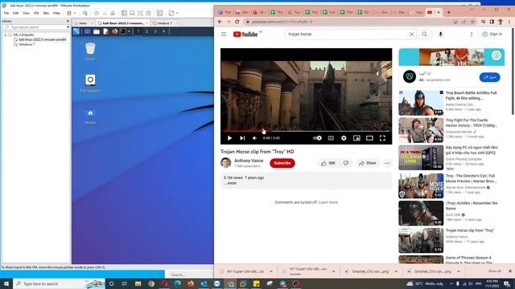
Task: Take a VM snapshot in VMware toolbar
Action: 97,13
